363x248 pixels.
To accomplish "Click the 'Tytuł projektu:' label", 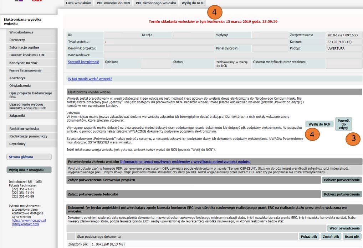I will tap(79, 42).
